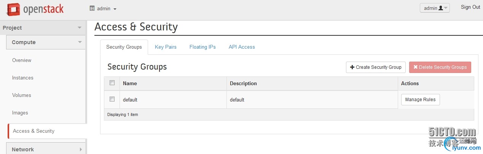The width and height of the screenshot is (483, 154).
Task: Open the admin user menu dropdown
Action: click(435, 8)
